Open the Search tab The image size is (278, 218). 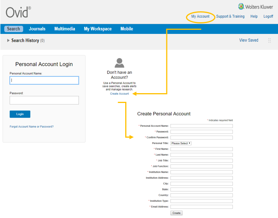14,29
